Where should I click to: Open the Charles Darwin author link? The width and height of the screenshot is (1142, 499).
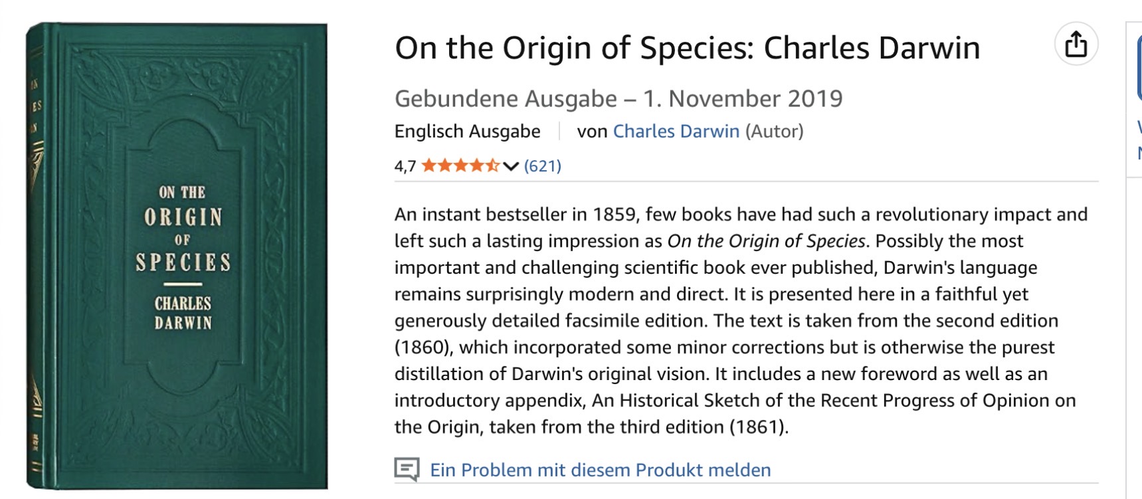(676, 132)
